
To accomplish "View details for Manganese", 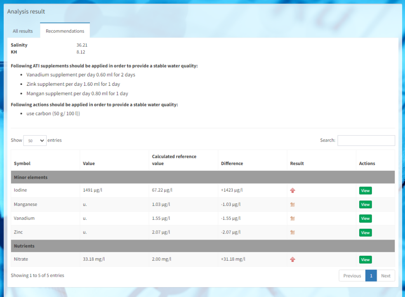I will pos(365,205).
